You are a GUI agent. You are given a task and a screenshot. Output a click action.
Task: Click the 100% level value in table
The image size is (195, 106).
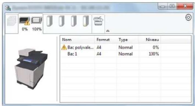tap(154, 54)
